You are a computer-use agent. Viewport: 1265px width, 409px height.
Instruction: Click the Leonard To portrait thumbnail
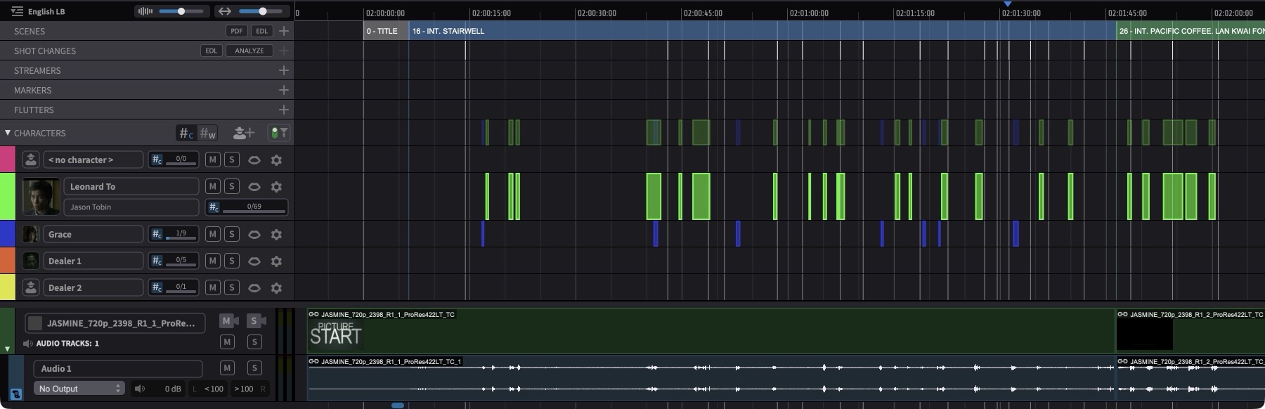click(41, 197)
